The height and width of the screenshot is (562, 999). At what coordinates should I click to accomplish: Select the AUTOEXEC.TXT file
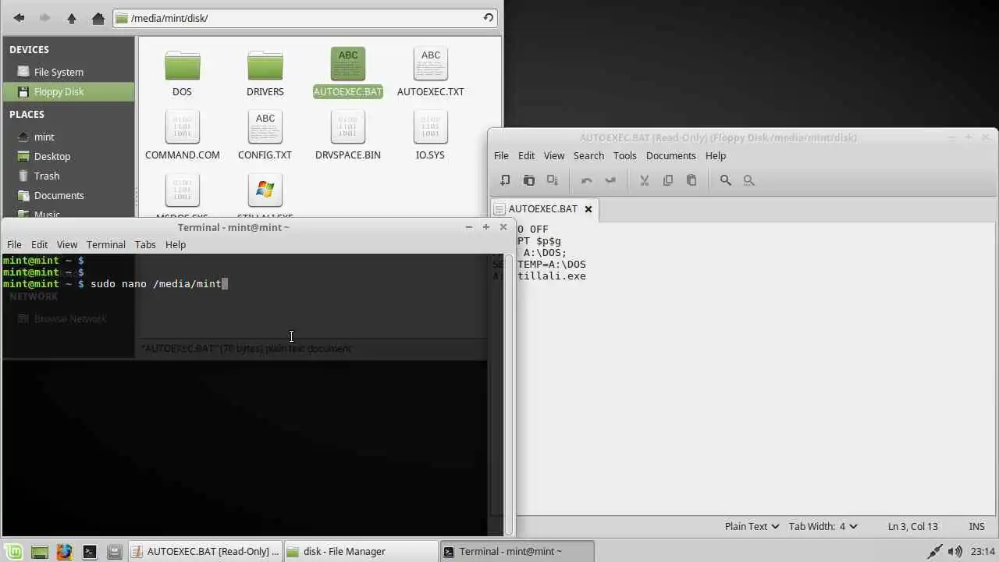point(431,73)
